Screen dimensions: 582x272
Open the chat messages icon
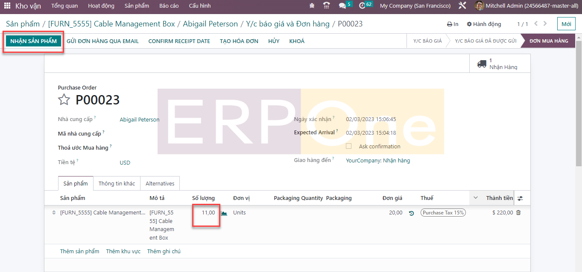[342, 6]
